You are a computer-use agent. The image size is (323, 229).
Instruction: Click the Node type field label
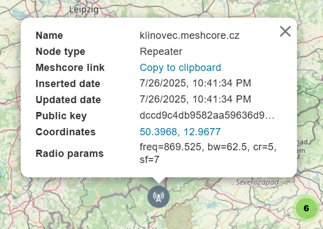61,52
